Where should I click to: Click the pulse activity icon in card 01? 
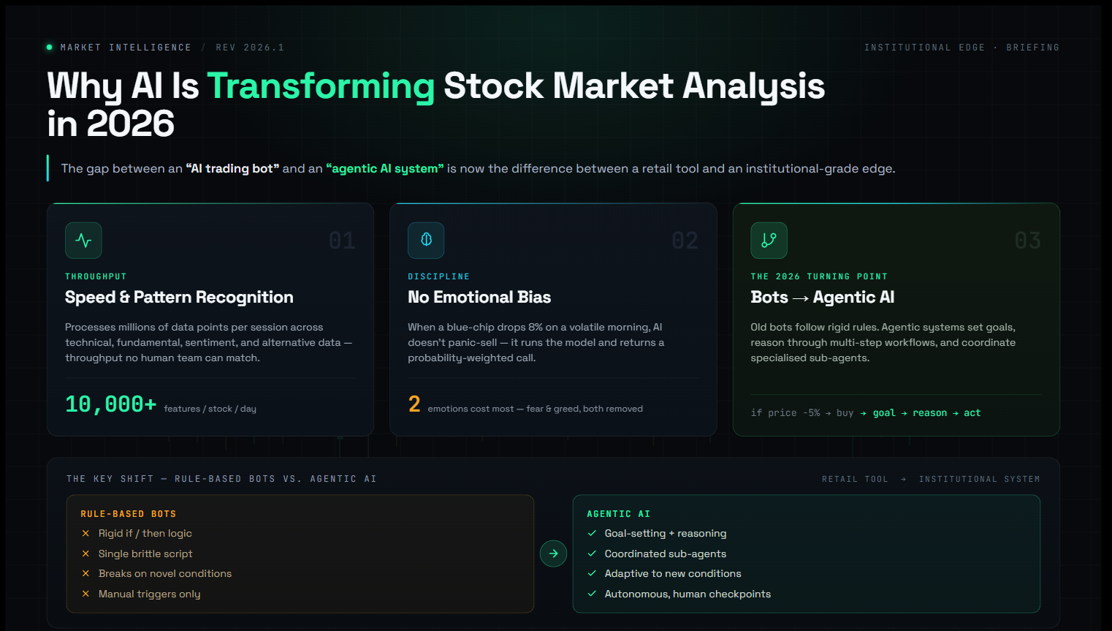pos(83,241)
